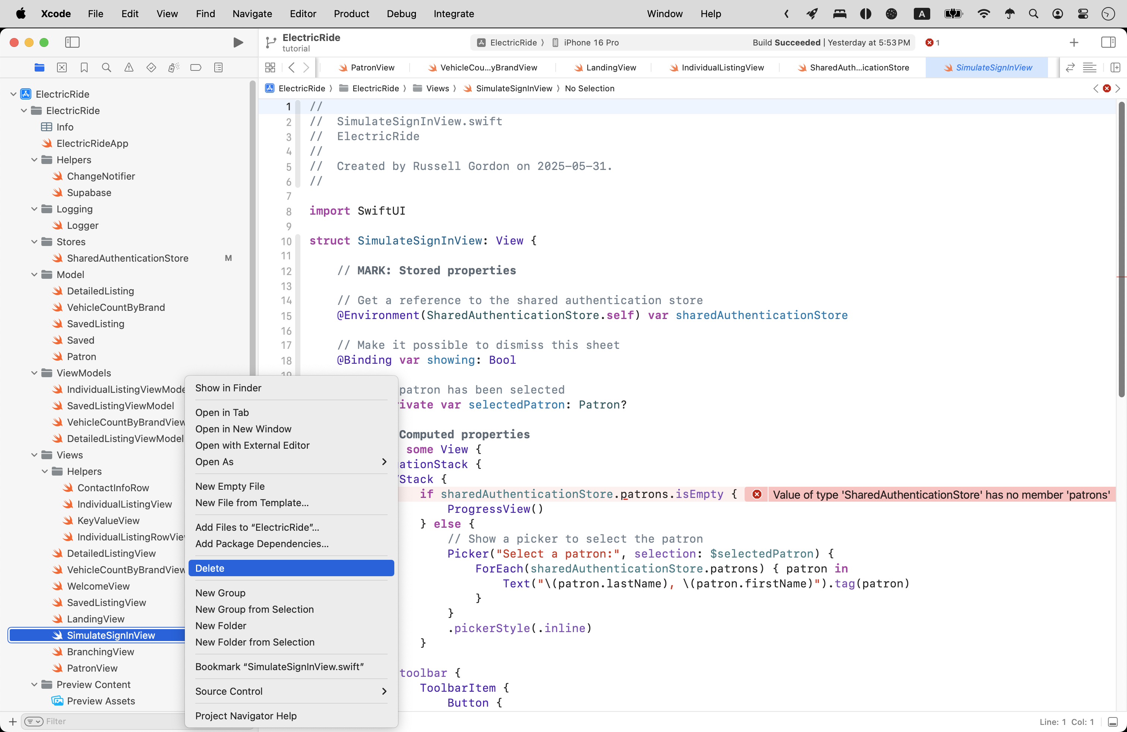Click the red error indicator in toolbar
This screenshot has height=732, width=1127.
pyautogui.click(x=932, y=42)
